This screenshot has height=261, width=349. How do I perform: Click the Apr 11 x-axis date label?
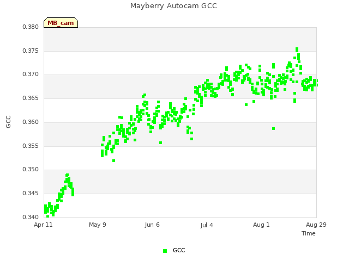[43, 225]
